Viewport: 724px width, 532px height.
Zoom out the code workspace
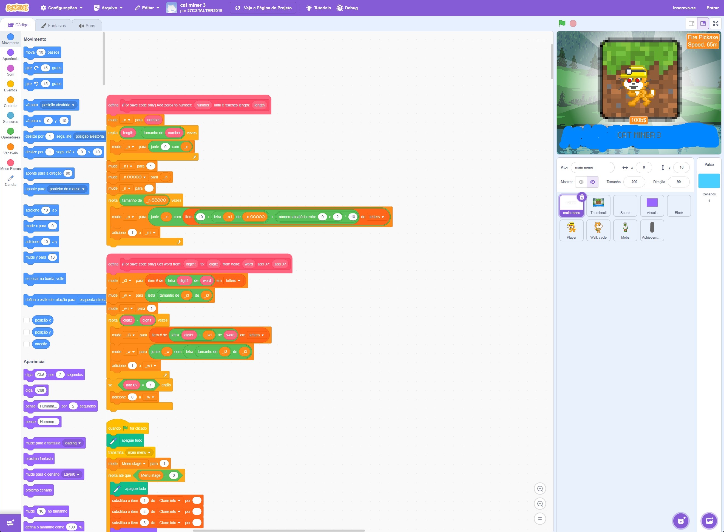(540, 504)
